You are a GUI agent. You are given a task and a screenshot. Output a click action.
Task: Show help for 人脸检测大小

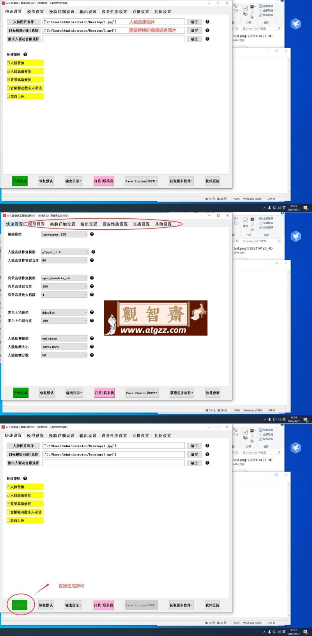pyautogui.click(x=92, y=347)
